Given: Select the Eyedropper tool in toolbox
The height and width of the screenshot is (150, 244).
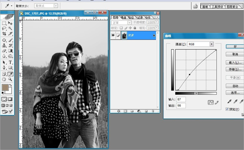Looking at the screenshot, I should coord(10,74).
